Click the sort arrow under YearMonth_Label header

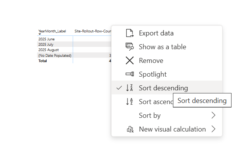pyautogui.click(x=40, y=34)
